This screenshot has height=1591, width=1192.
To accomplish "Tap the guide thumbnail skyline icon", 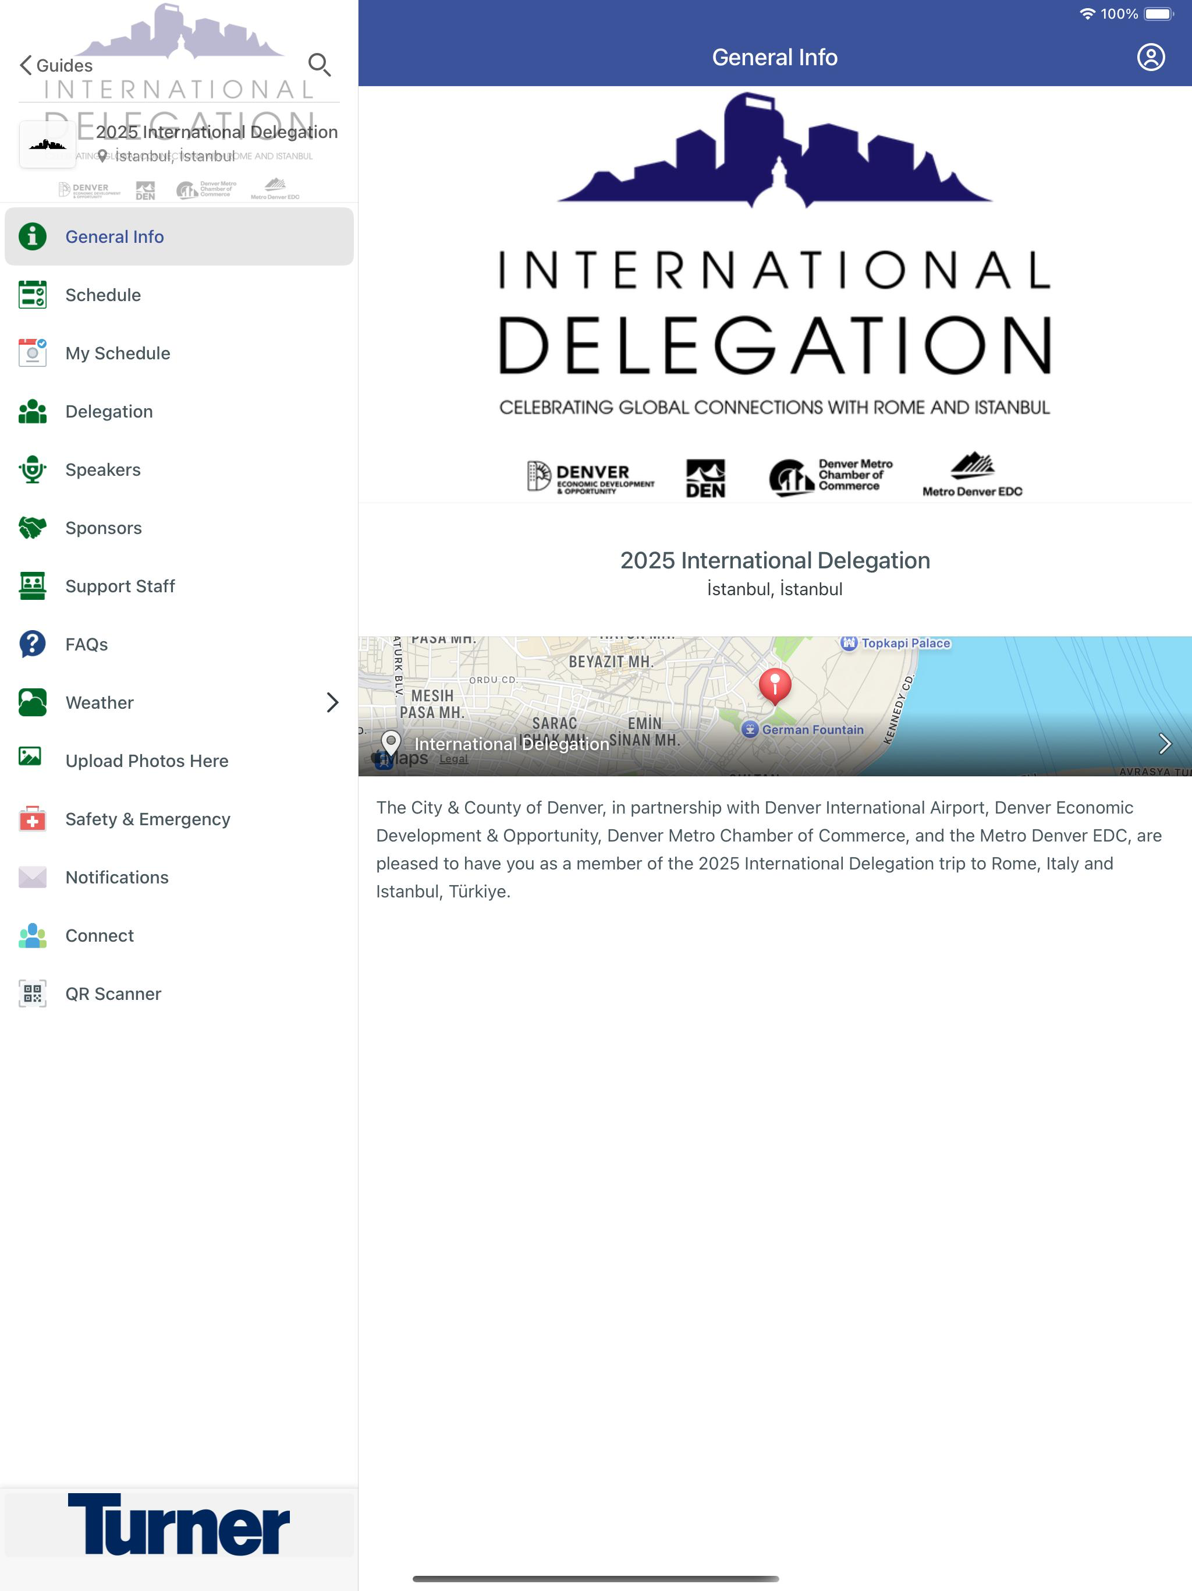I will pos(48,144).
